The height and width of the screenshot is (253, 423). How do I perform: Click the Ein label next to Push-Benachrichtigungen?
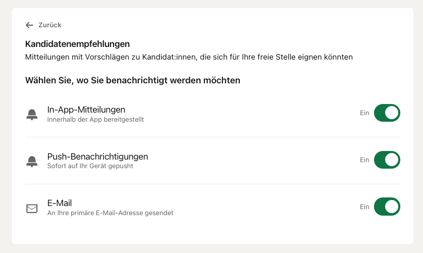point(364,160)
